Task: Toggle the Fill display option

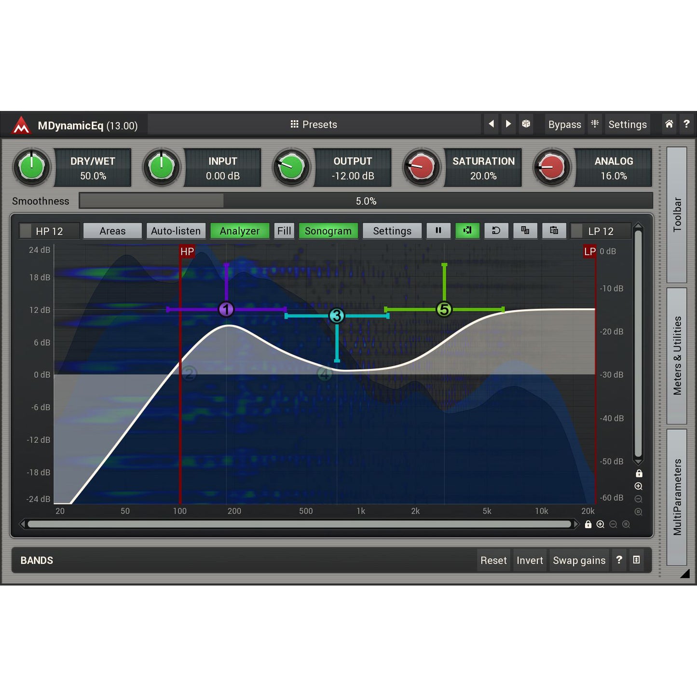Action: point(284,231)
